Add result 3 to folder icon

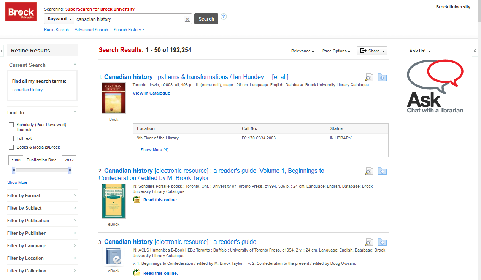(382, 242)
